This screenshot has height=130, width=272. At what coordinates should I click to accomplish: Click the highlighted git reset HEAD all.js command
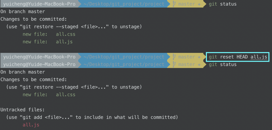click(238, 57)
